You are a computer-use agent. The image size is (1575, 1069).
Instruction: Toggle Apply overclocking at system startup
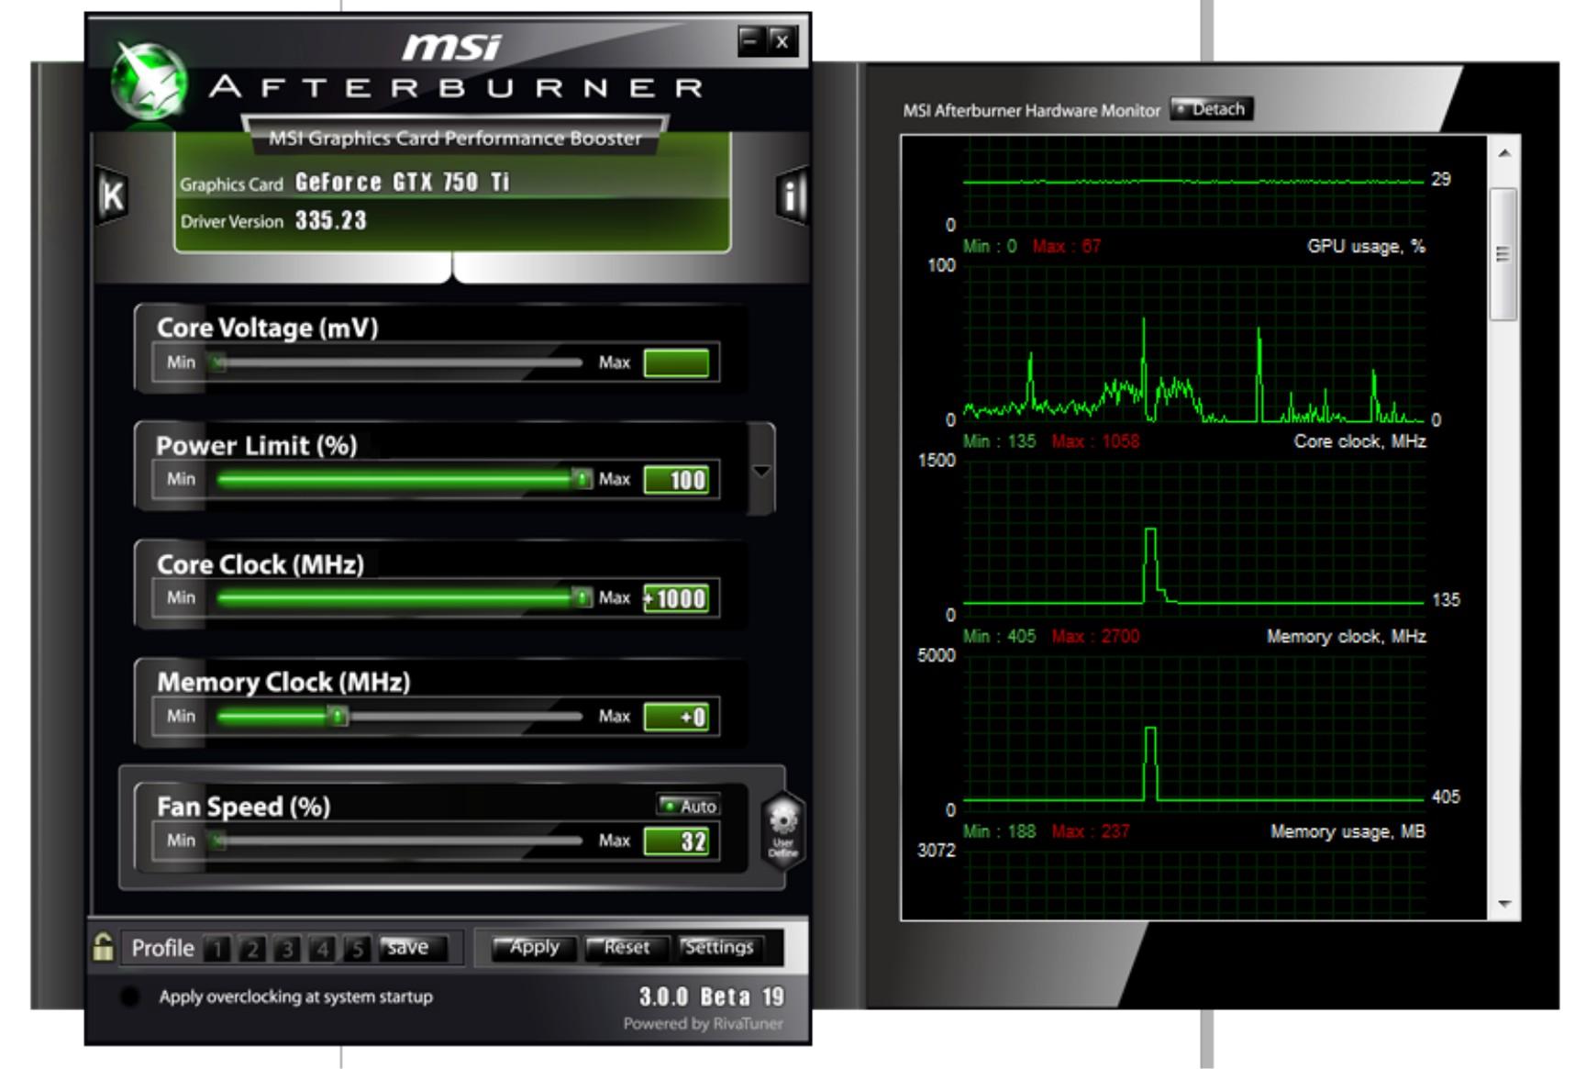tap(129, 997)
